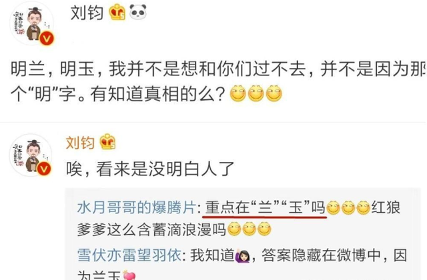Open the 水月哥哥的爆腾片 commenter profile link

pyautogui.click(x=137, y=207)
